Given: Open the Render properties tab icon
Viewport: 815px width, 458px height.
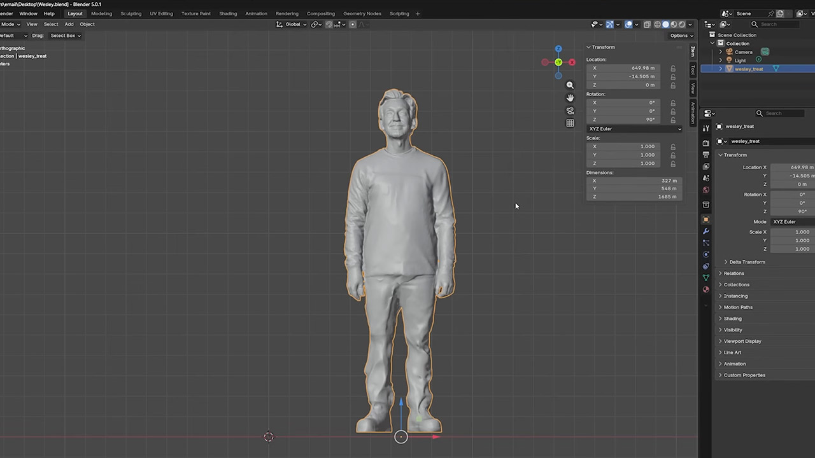Looking at the screenshot, I should click(x=705, y=143).
